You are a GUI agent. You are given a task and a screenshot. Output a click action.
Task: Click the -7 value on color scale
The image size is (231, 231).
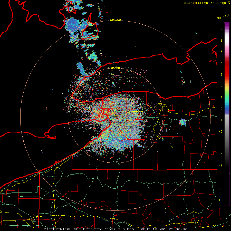220,188
